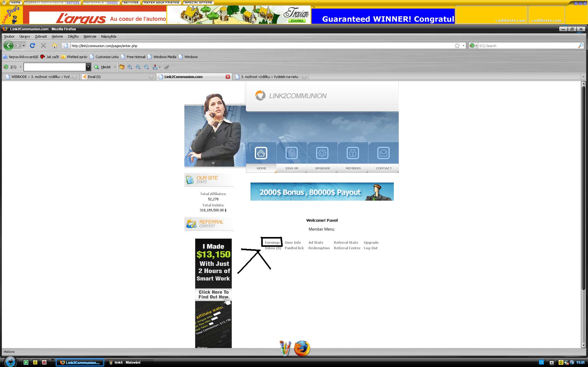This screenshot has width=588, height=367.
Task: Click the search magnifier in the ICQ Search box
Action: click(x=580, y=46)
